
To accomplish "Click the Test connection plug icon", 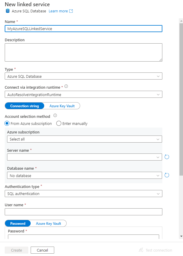I will (141, 250).
